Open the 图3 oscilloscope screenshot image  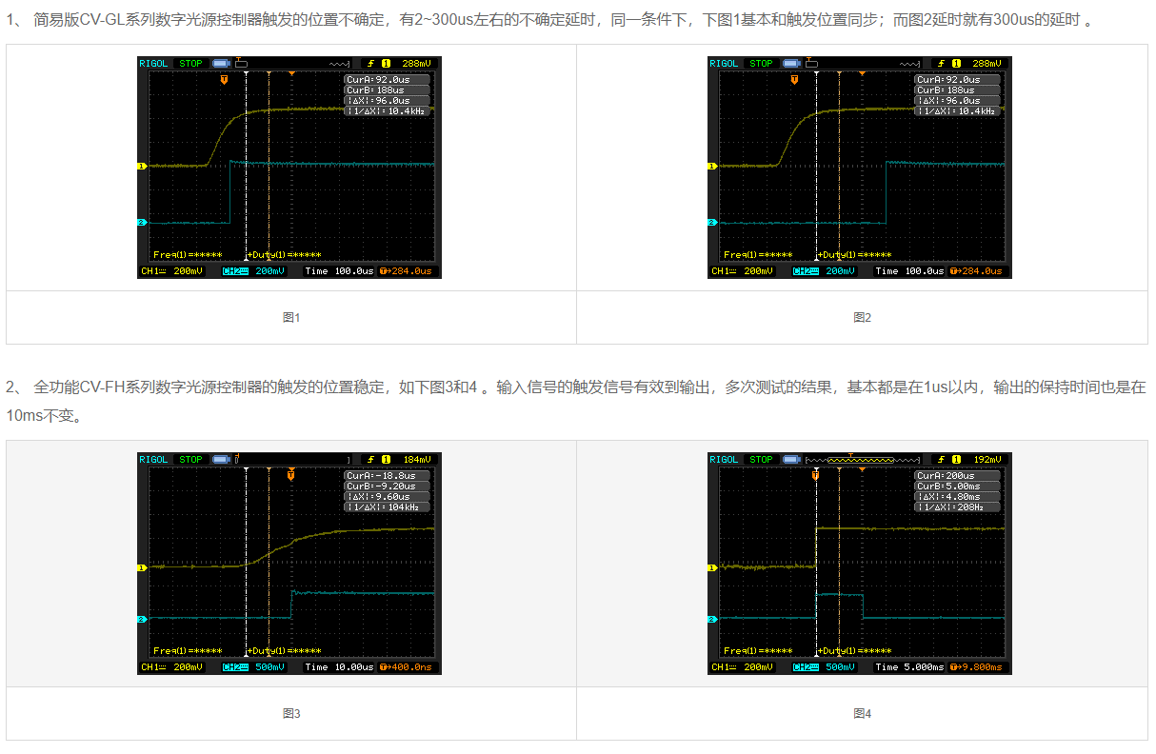(x=289, y=564)
